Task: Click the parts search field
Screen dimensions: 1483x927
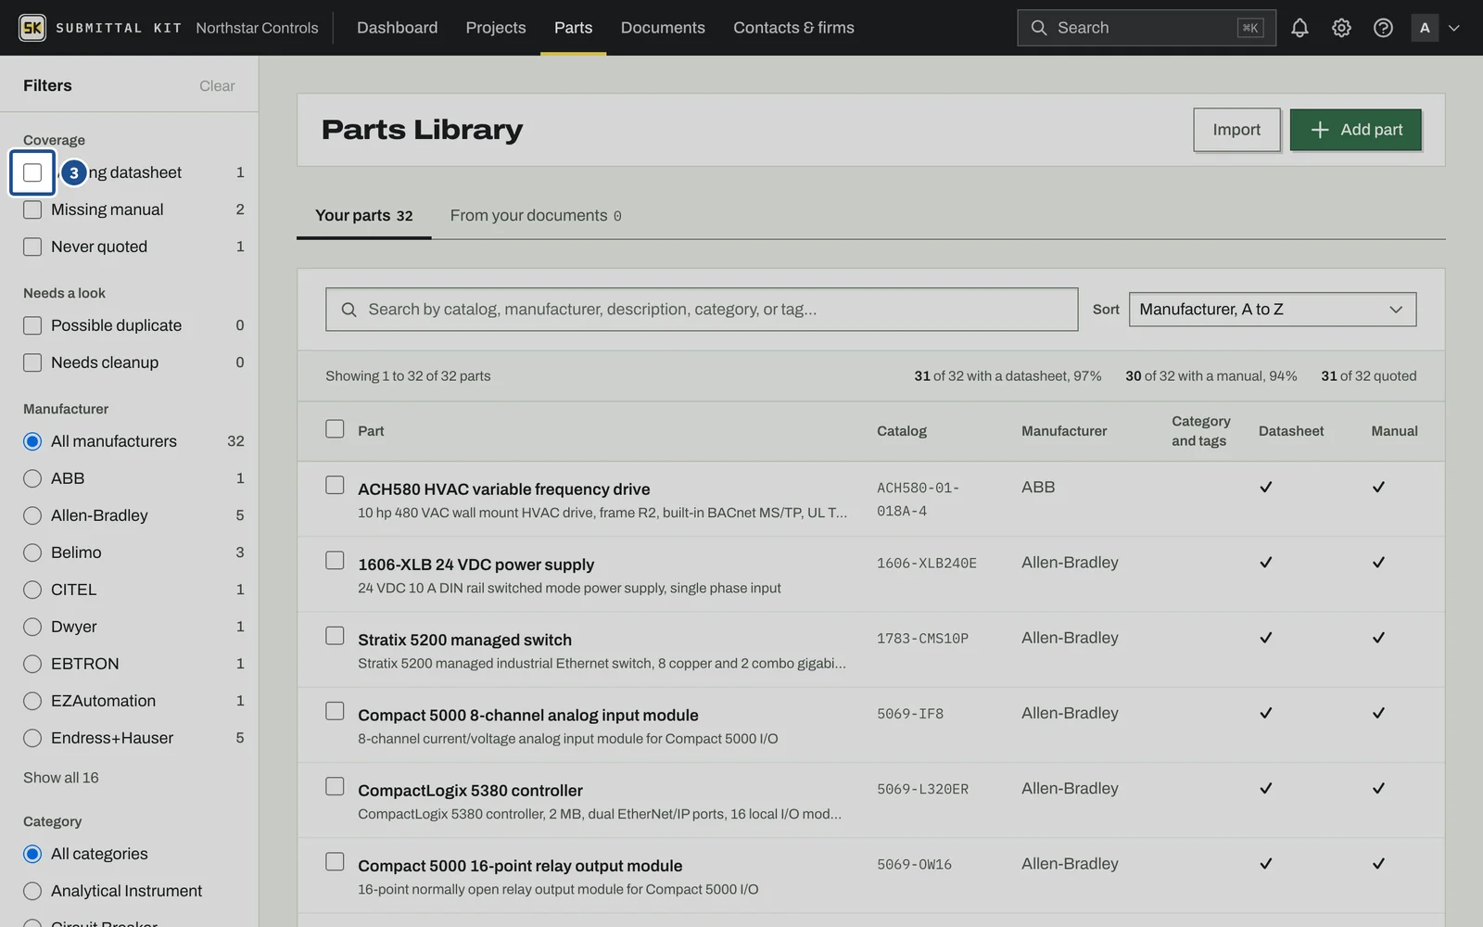Action: [702, 310]
